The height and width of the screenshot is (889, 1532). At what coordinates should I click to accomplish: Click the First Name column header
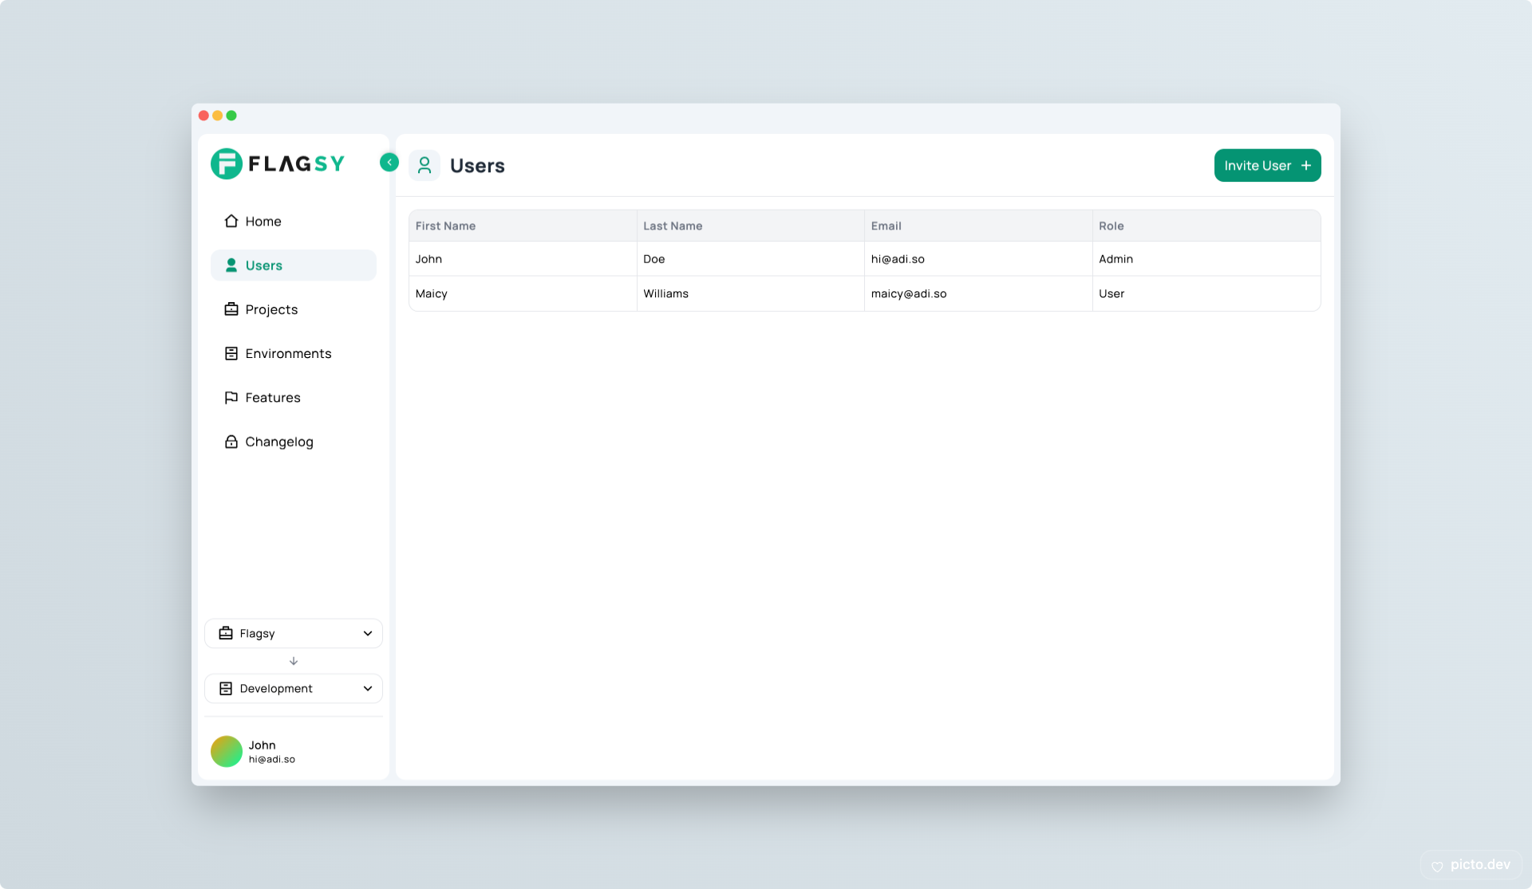(445, 226)
